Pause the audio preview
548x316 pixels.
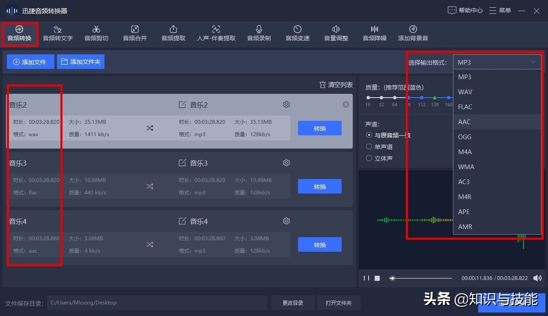tap(366, 278)
